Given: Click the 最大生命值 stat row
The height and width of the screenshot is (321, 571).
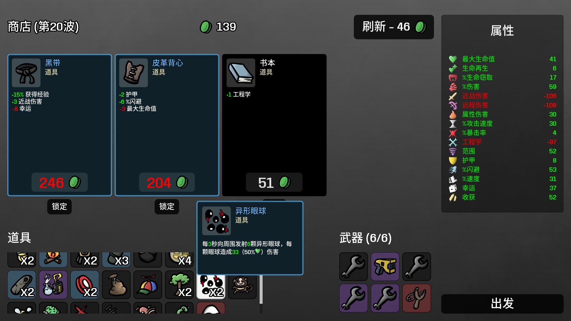Looking at the screenshot, I should click(502, 59).
